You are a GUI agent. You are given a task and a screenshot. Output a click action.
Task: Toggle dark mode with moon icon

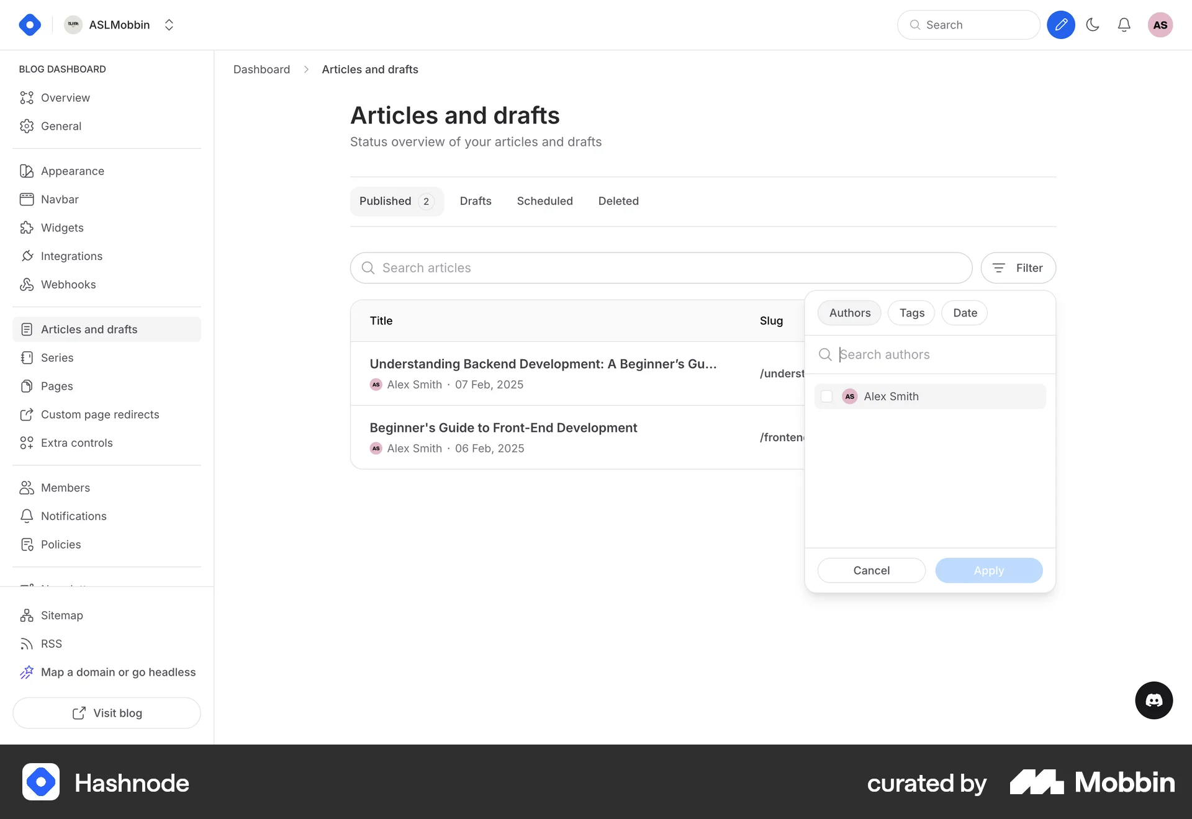click(x=1093, y=25)
